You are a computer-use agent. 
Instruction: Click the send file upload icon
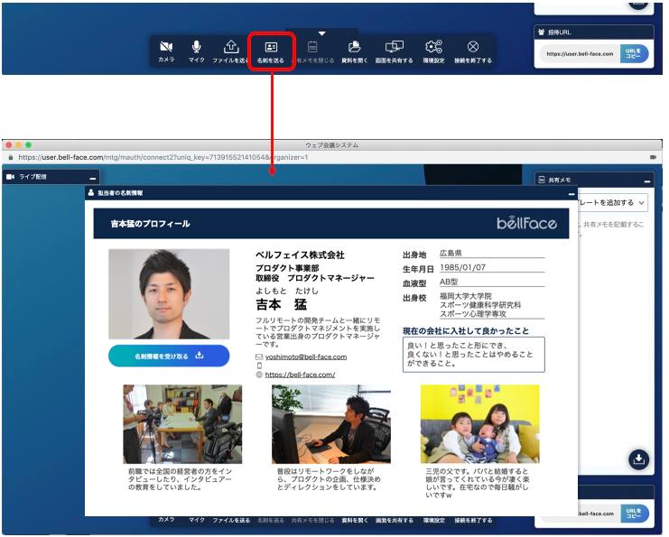pos(231,47)
